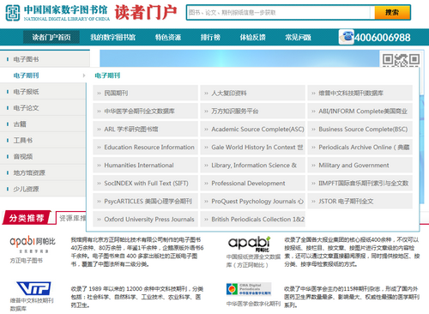
Task: Open JSTOR 电子期刊全文 link
Action: (x=360, y=201)
